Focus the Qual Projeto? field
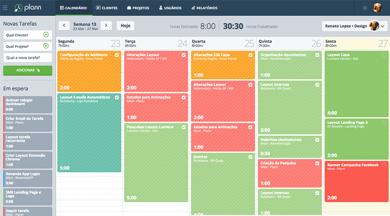This screenshot has height=216, width=390. pos(28,46)
